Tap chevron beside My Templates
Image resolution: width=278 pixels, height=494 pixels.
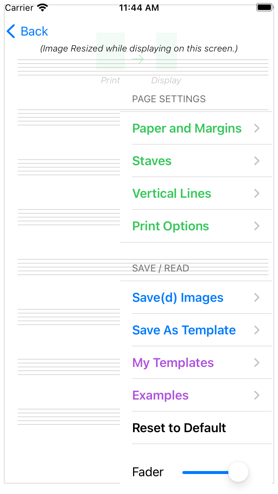257,363
